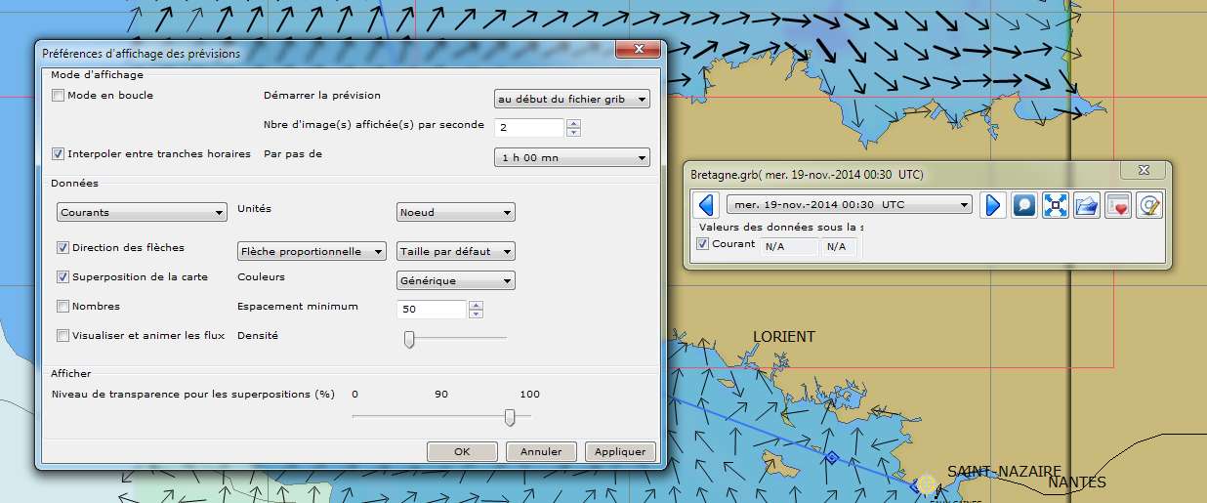1207x503 pixels.
Task: Toggle Interpoler entre tranches horaires
Action: pos(59,154)
